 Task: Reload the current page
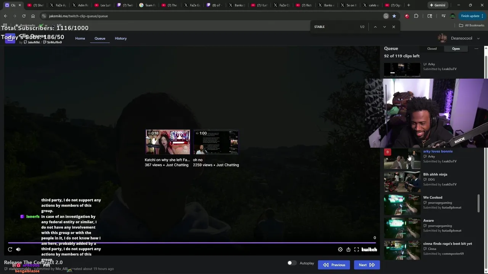coord(24,16)
